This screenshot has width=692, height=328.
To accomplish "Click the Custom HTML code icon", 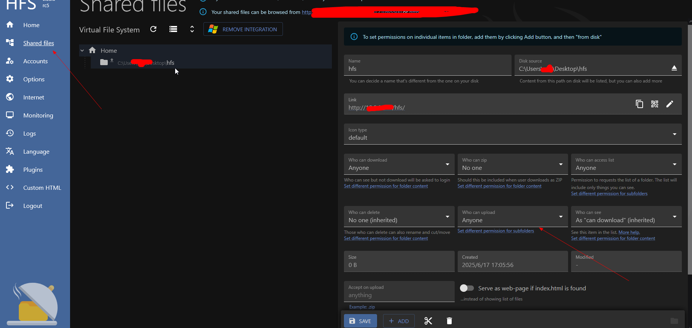I will 10,187.
